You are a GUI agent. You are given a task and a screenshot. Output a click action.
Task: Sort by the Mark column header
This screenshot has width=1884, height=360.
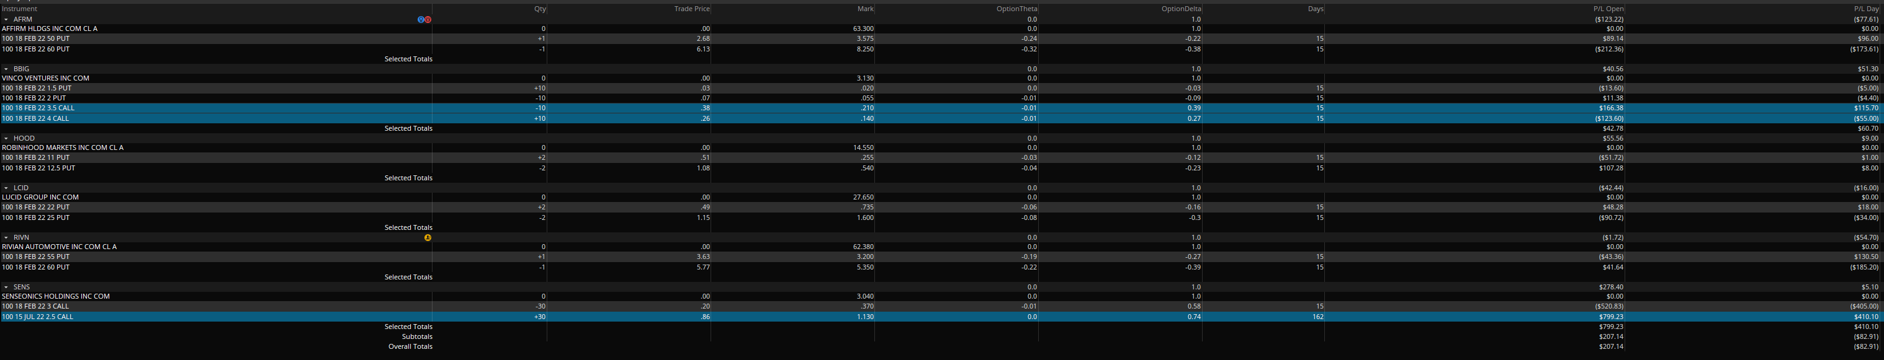coord(865,9)
